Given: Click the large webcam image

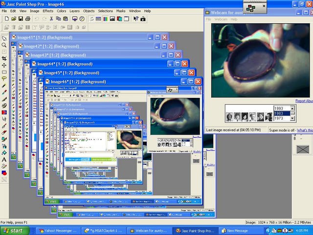Looking at the screenshot, I should pyautogui.click(x=261, y=60).
